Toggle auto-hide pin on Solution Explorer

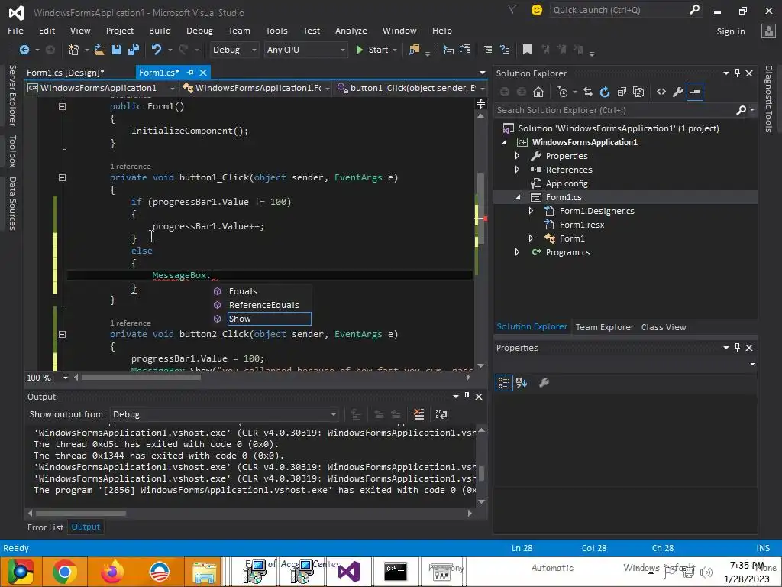point(737,73)
